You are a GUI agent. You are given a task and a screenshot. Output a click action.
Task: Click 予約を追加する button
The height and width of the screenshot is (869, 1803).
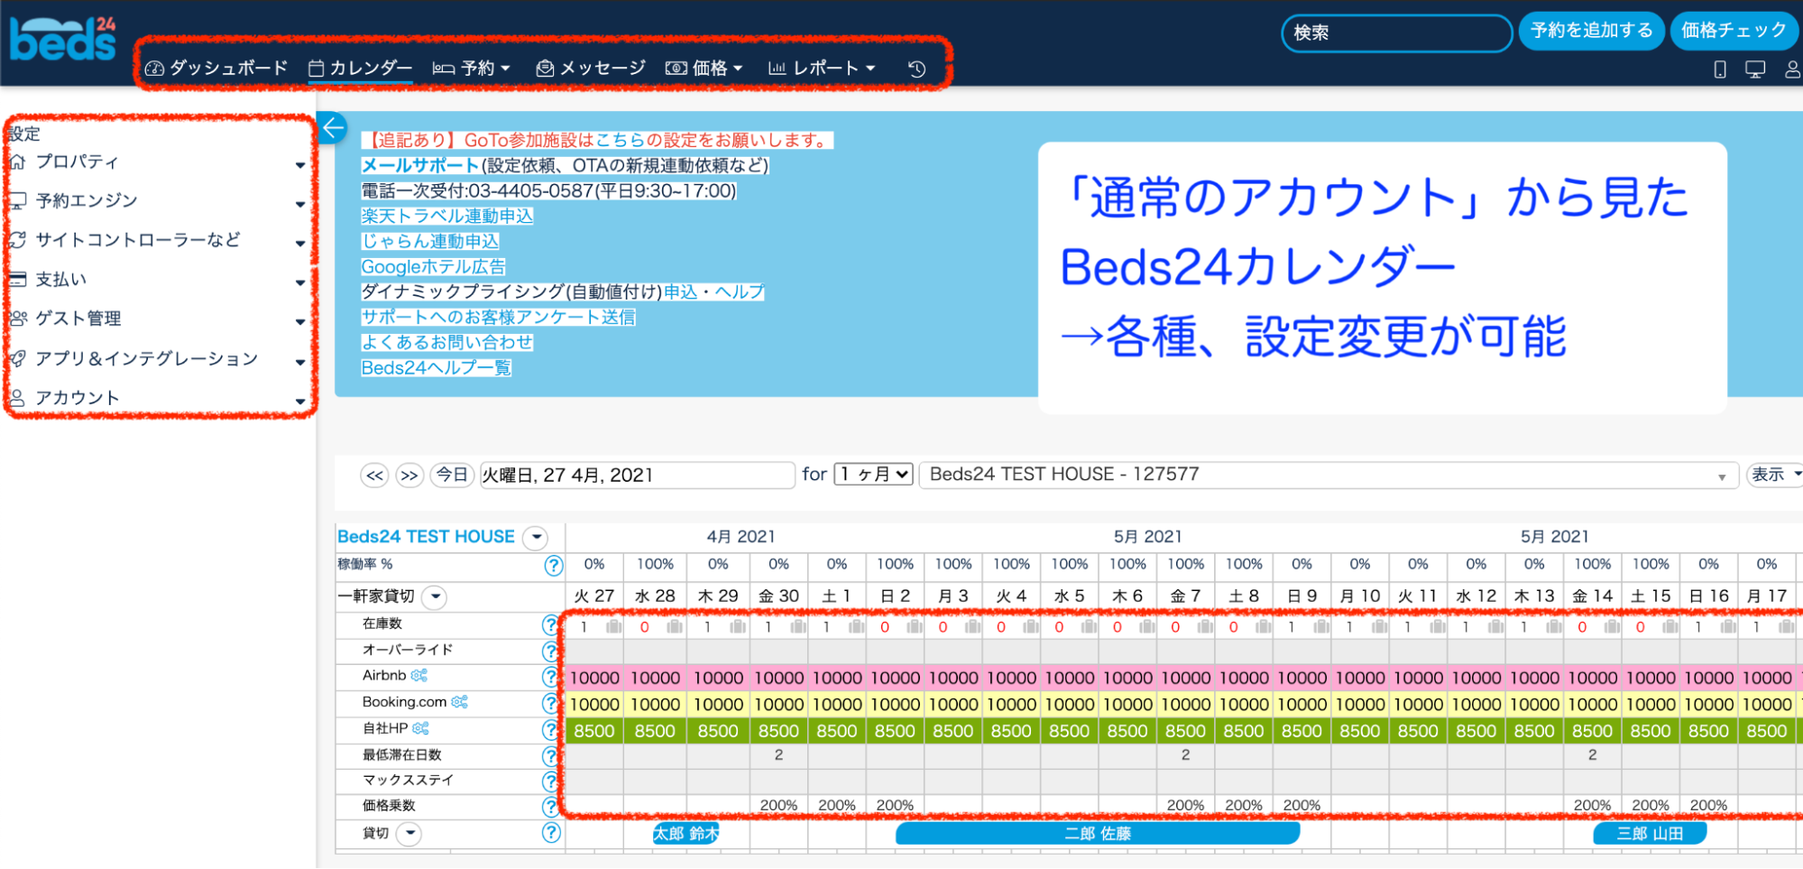coord(1591,31)
